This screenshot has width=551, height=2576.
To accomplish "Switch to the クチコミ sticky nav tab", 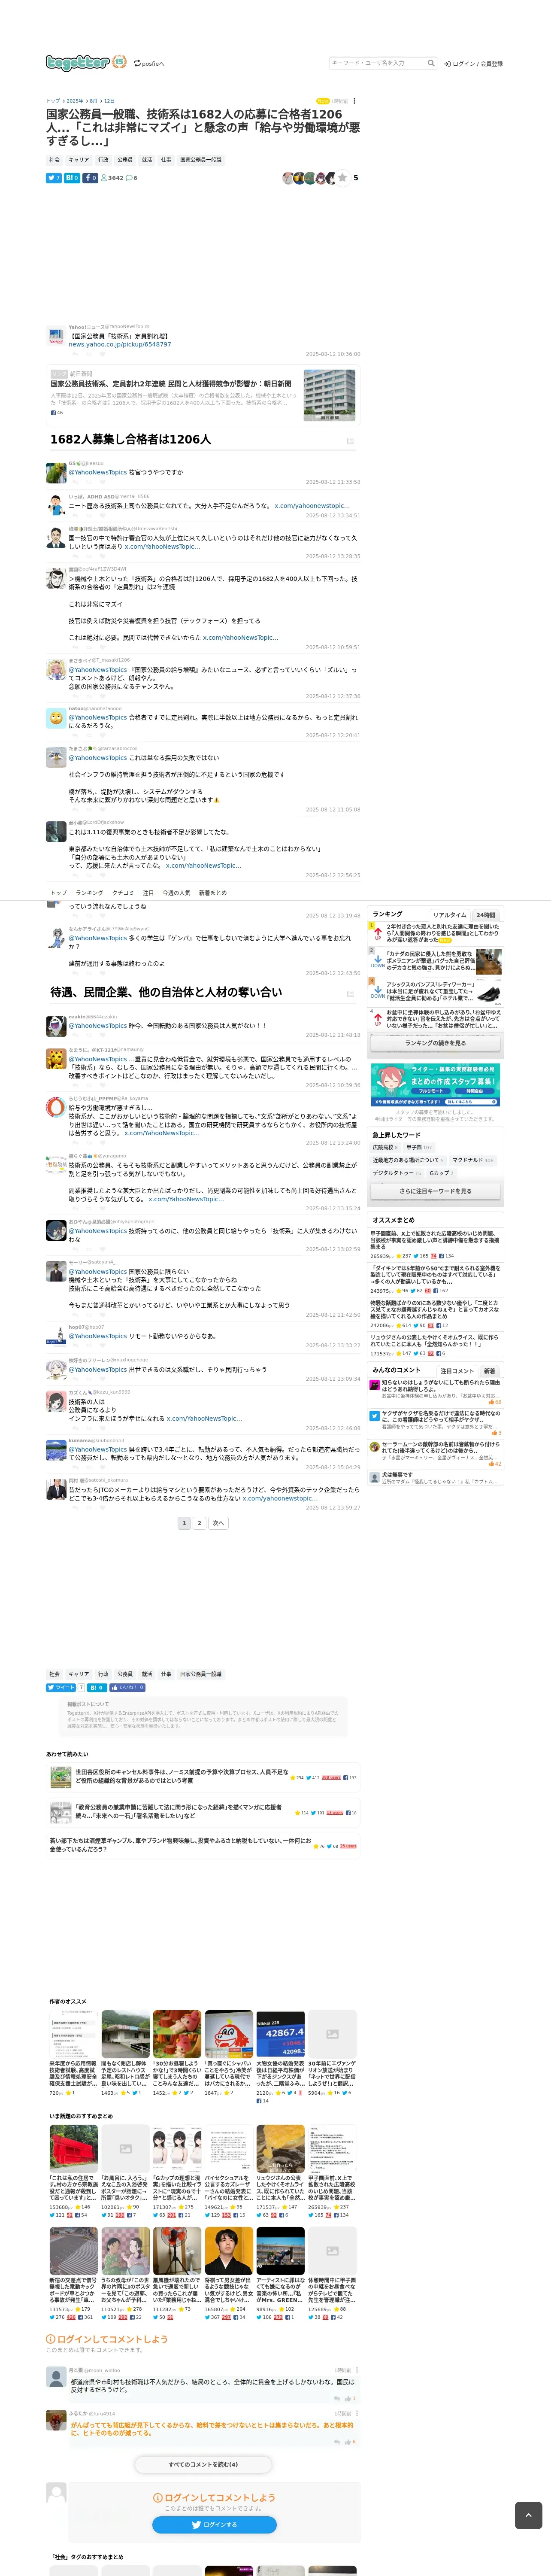I will coord(123,893).
